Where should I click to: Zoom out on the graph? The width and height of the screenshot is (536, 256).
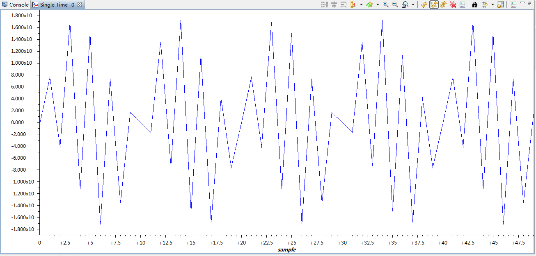(395, 5)
